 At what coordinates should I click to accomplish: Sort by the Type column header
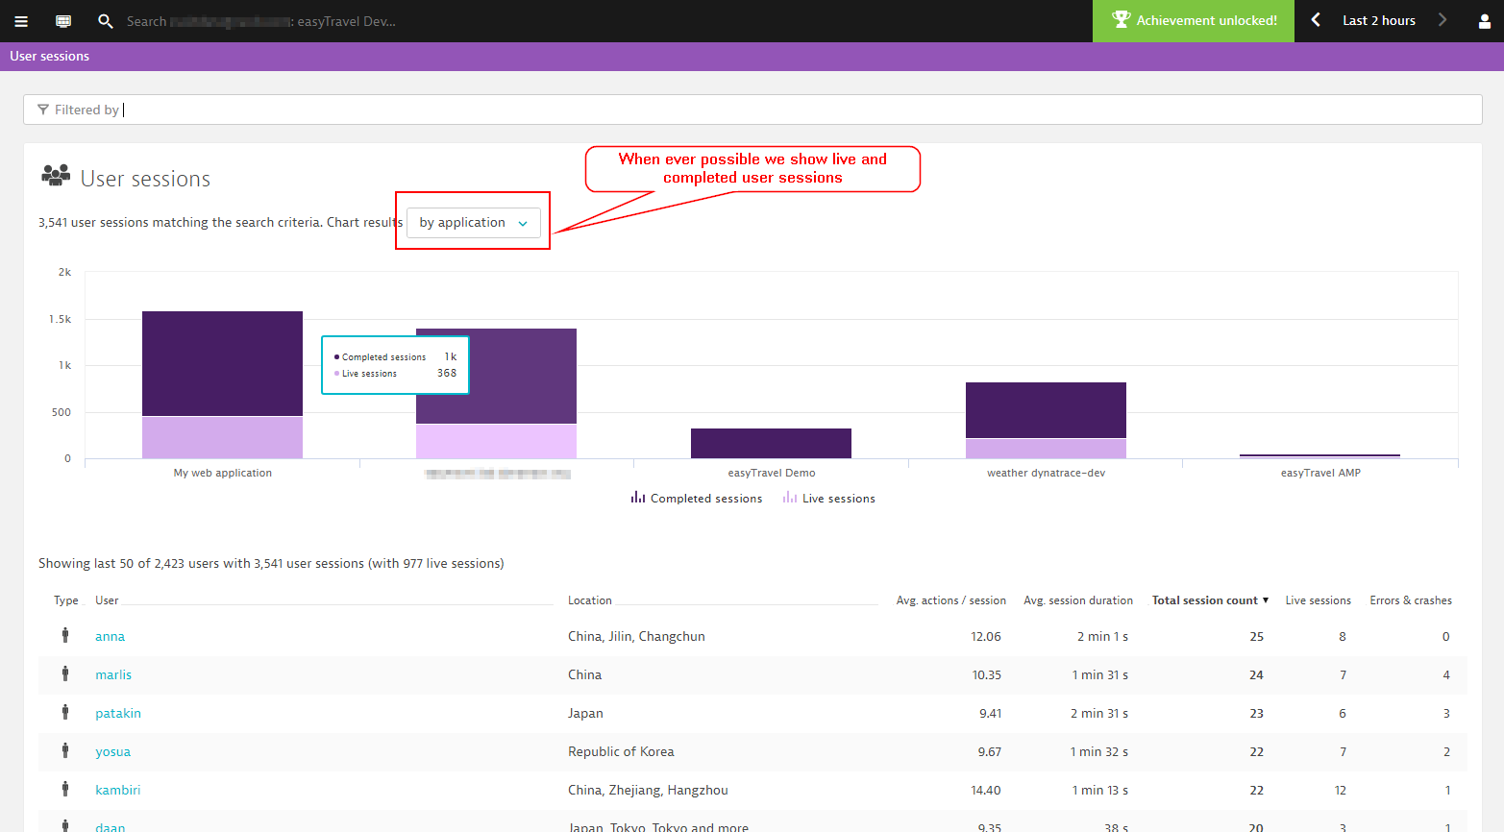66,600
